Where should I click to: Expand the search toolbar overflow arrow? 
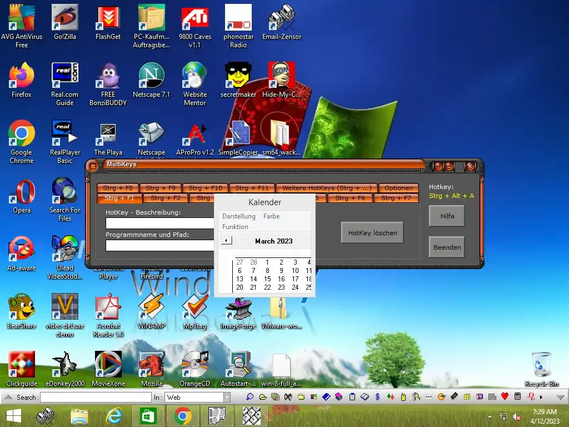(541, 397)
